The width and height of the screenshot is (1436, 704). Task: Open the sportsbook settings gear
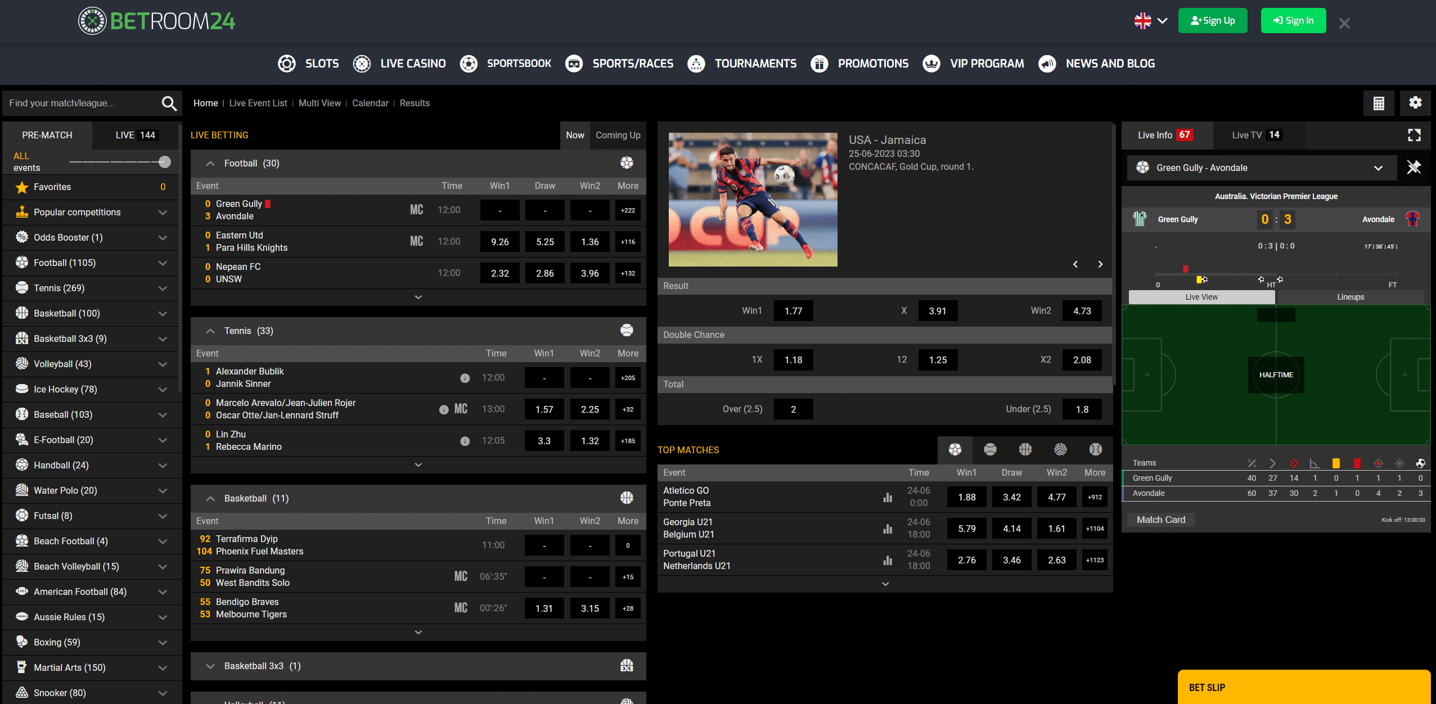point(1415,103)
